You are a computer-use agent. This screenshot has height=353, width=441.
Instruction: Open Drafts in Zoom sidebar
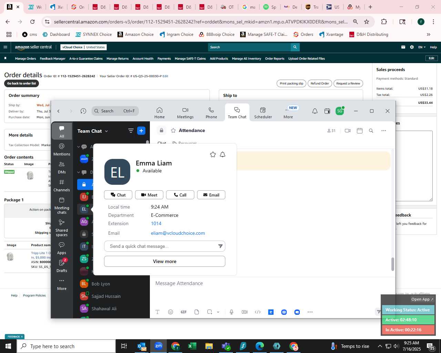click(x=62, y=266)
